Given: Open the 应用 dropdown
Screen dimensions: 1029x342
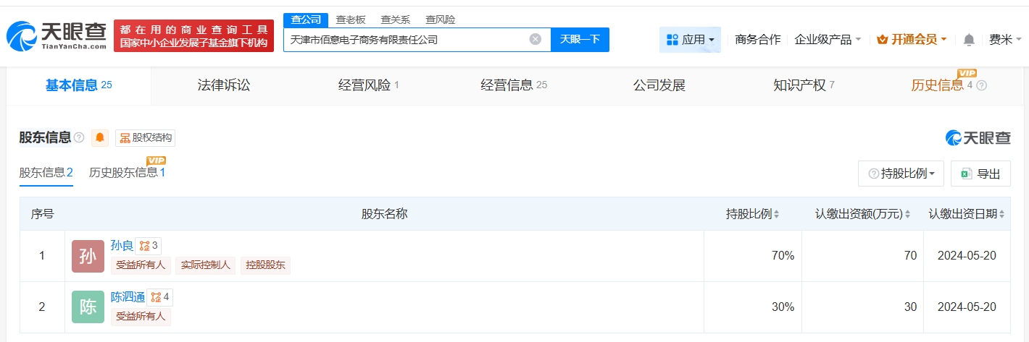Looking at the screenshot, I should (690, 40).
